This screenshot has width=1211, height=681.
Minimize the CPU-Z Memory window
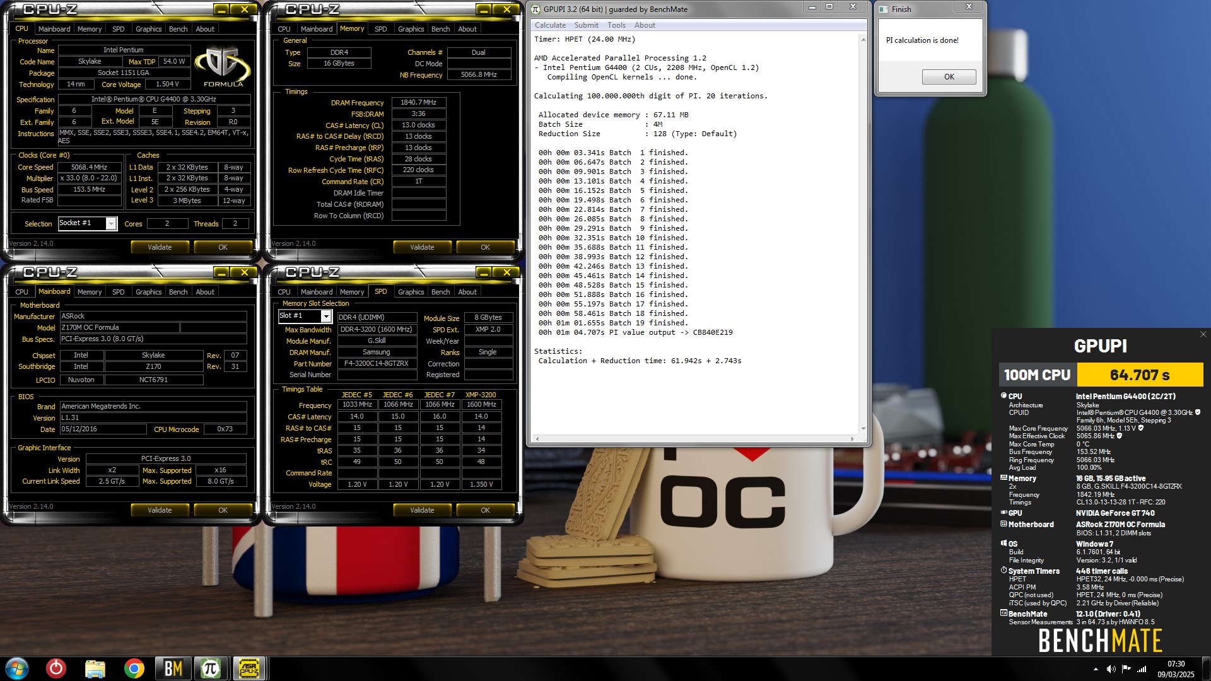[483, 9]
